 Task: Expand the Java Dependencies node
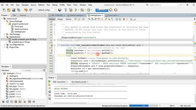4,45
